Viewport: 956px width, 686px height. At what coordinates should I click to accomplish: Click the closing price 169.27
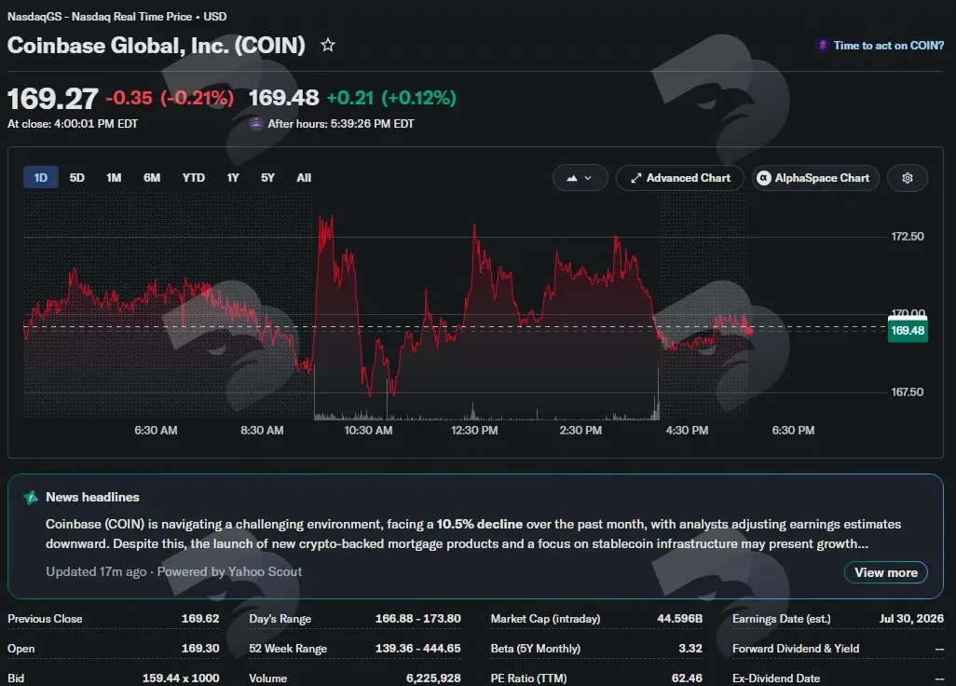pos(52,99)
